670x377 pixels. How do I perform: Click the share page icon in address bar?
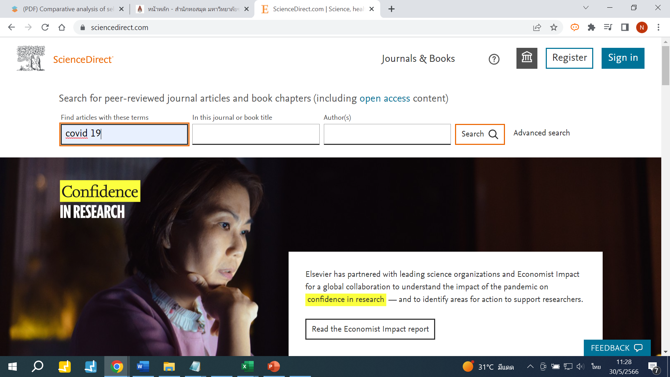tap(537, 27)
